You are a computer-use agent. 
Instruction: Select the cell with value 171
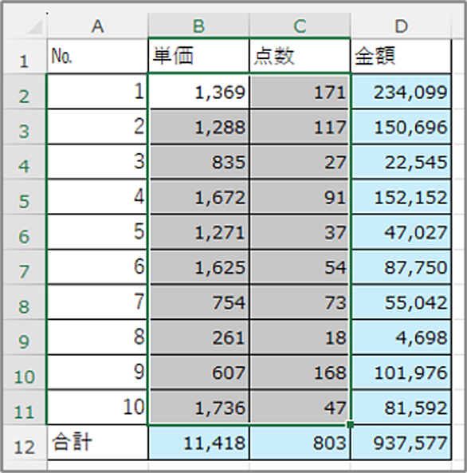coord(300,91)
